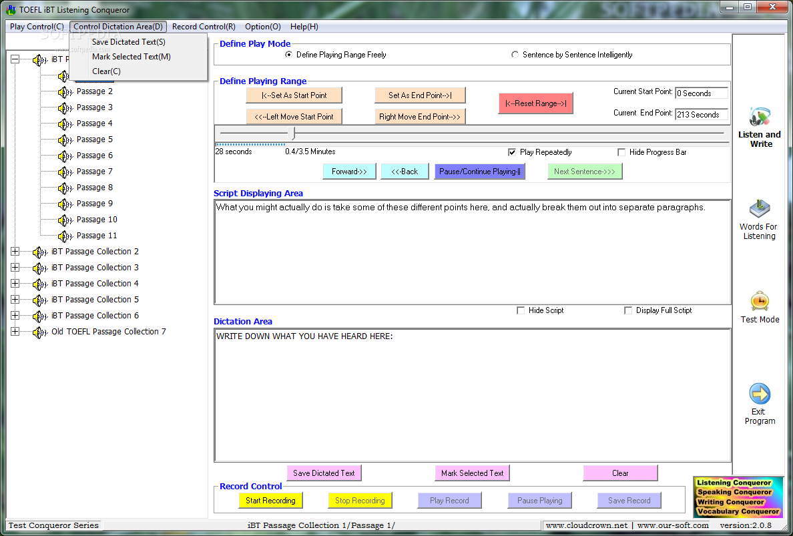Click the speaker icon of iBT Passage Collection 3
The width and height of the screenshot is (793, 536).
click(40, 268)
